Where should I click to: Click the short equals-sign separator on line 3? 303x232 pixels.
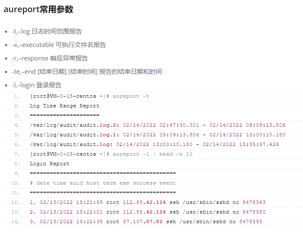click(x=65, y=115)
